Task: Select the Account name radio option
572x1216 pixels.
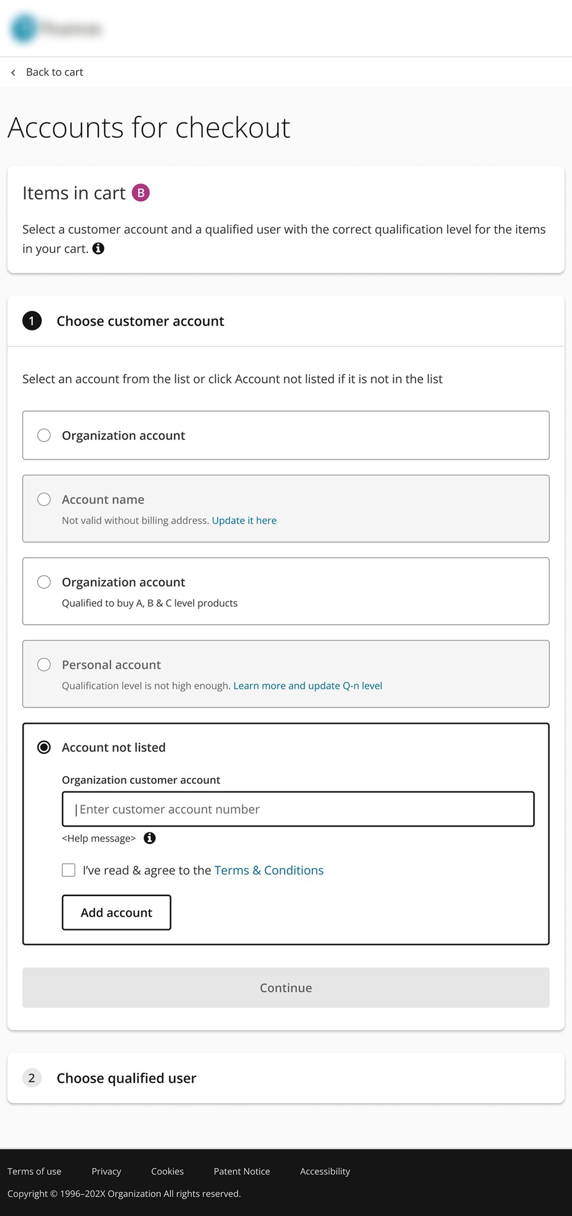Action: 44,499
